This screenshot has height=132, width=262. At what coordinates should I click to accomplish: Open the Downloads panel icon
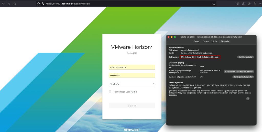243,4
